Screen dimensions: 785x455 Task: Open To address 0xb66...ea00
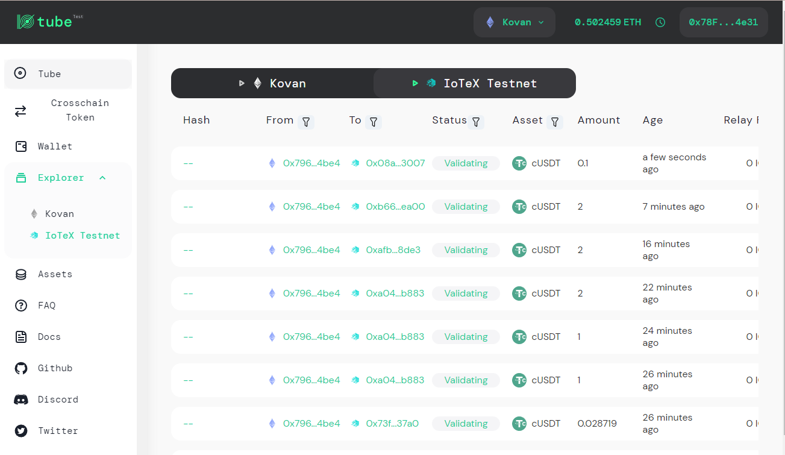click(395, 207)
